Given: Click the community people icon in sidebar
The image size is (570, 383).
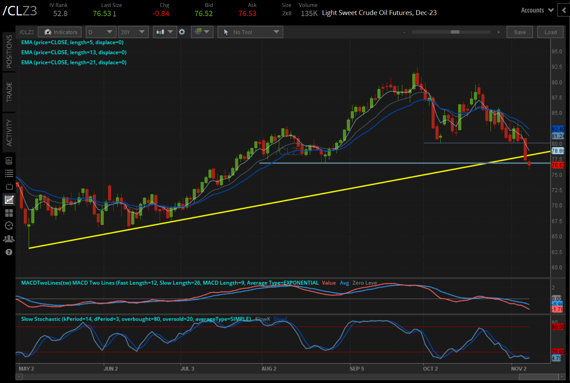Looking at the screenshot, I should tap(9, 238).
